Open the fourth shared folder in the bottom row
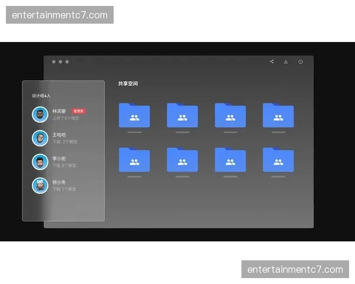This screenshot has width=355, height=284. tap(278, 160)
